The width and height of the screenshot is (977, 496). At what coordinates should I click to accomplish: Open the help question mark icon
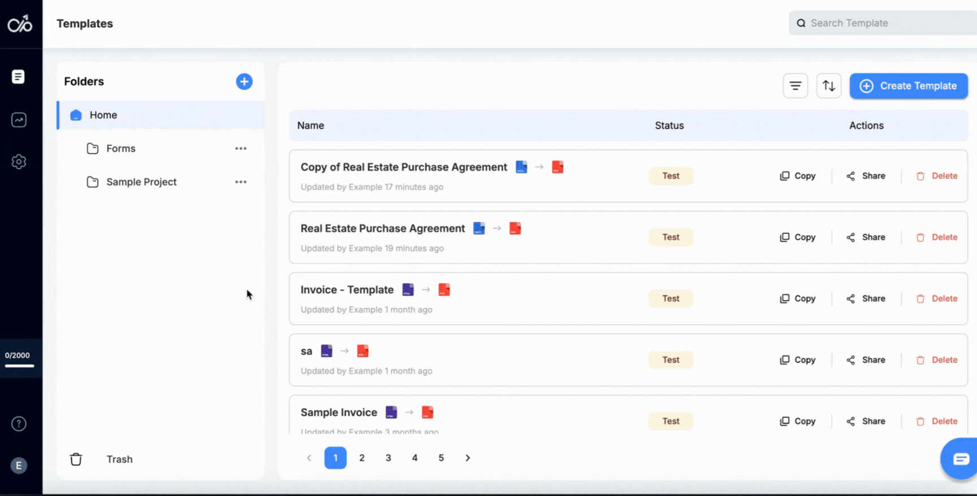click(19, 424)
